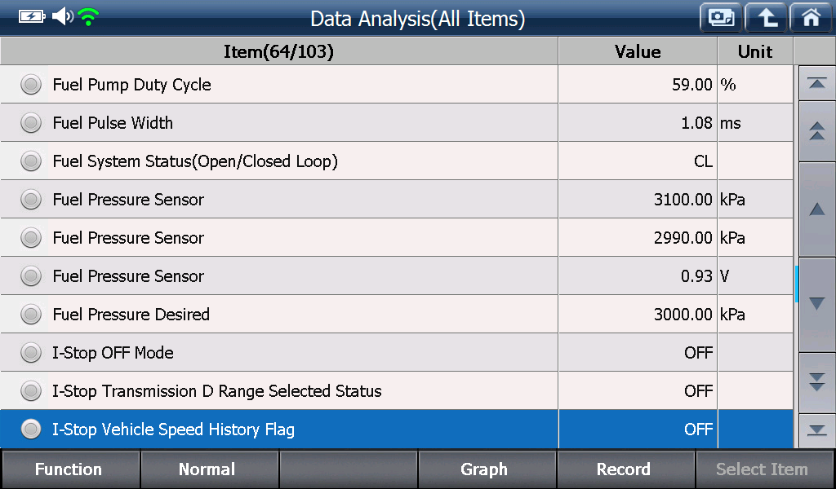Open the home screen icon

(811, 18)
